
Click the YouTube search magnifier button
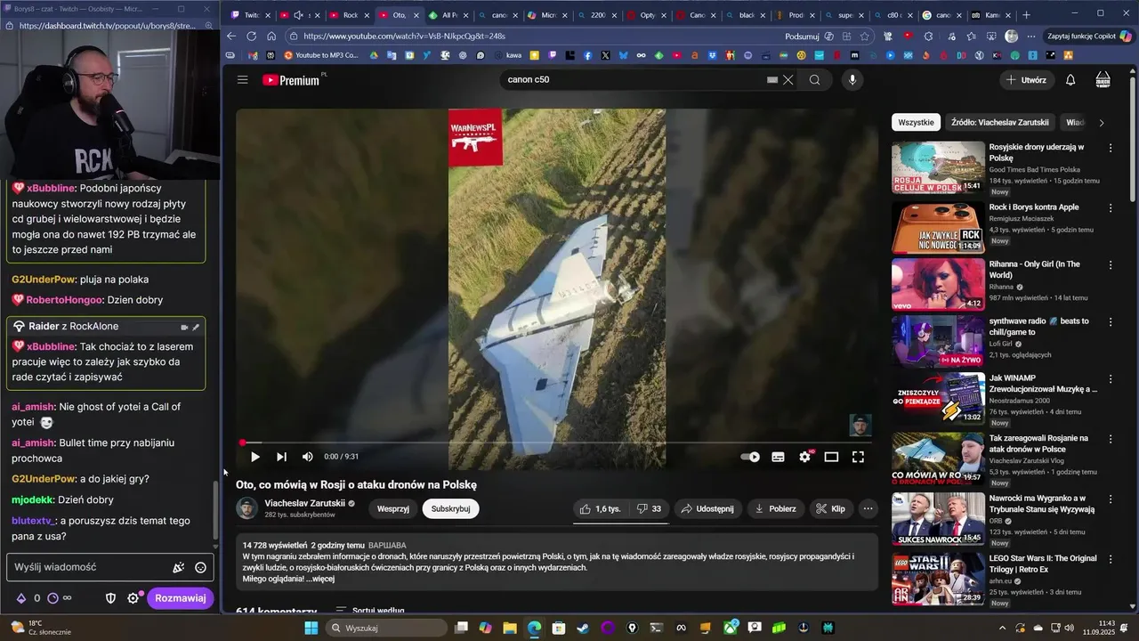pyautogui.click(x=815, y=80)
